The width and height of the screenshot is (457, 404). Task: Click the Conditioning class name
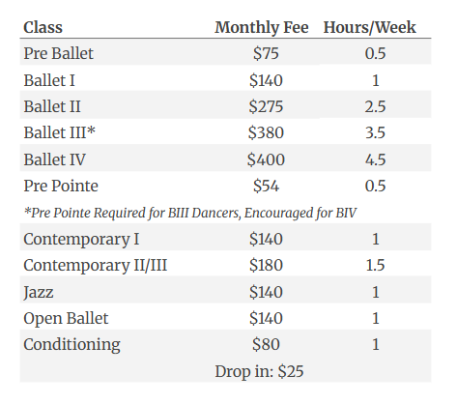71,345
